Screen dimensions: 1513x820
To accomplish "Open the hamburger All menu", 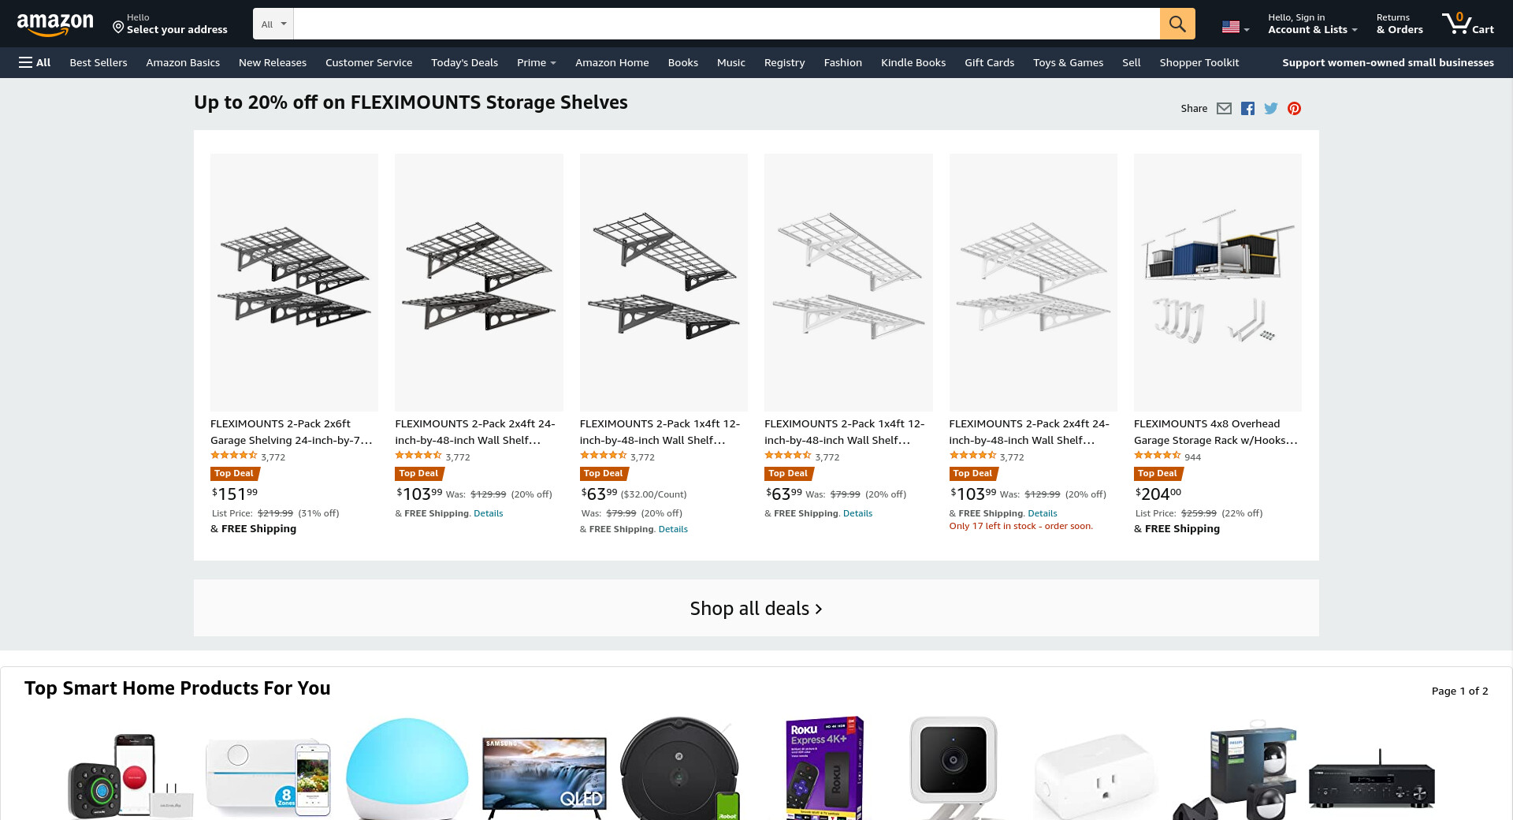I will pos(35,62).
